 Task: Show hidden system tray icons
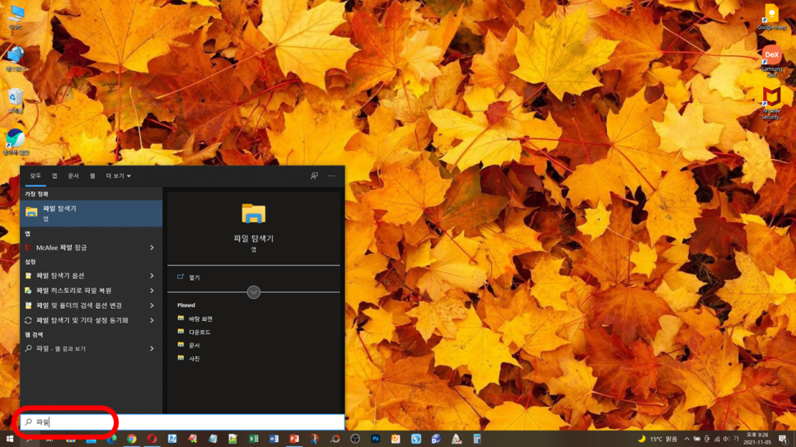click(x=687, y=439)
